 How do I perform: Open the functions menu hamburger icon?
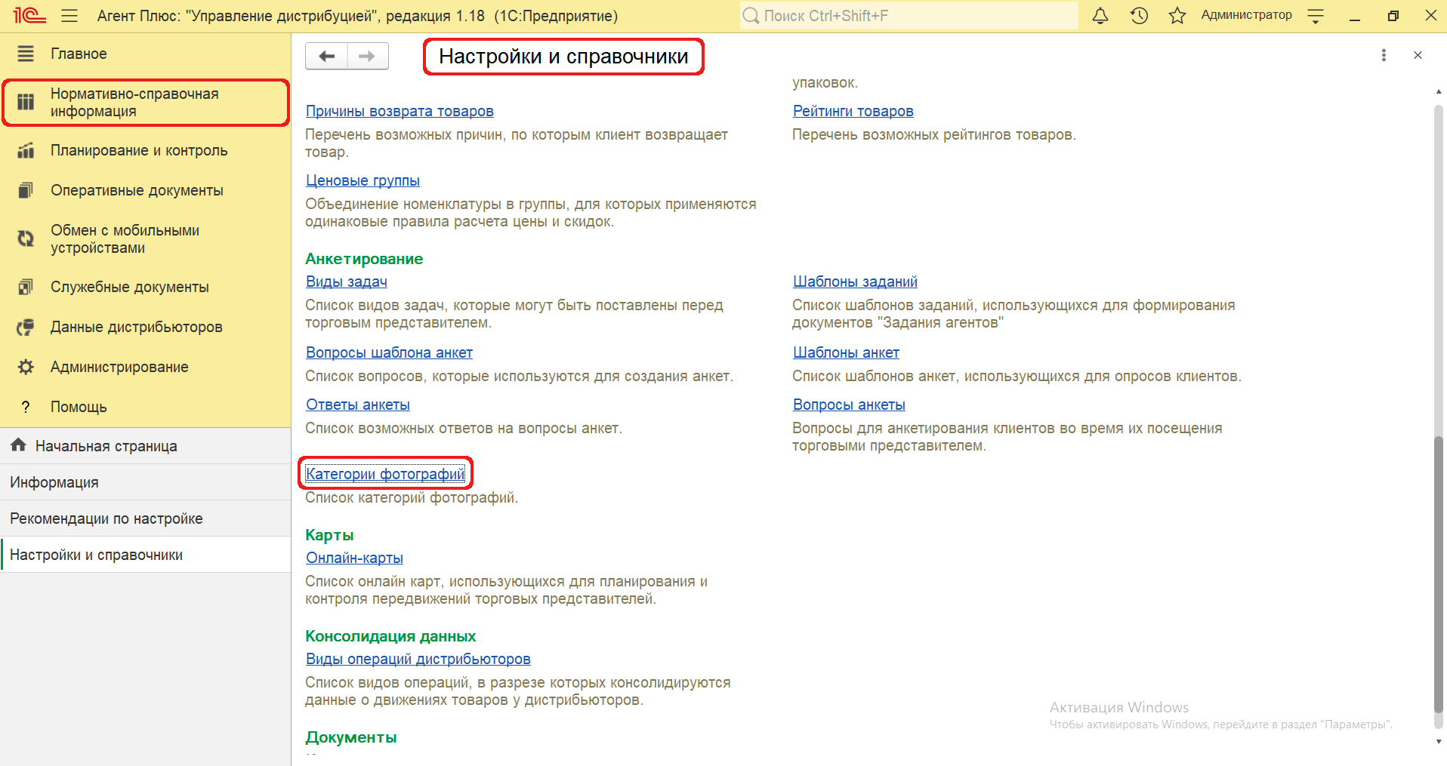[69, 15]
